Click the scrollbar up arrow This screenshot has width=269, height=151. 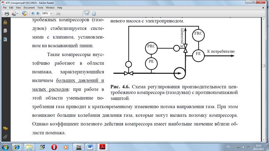[x=264, y=19]
